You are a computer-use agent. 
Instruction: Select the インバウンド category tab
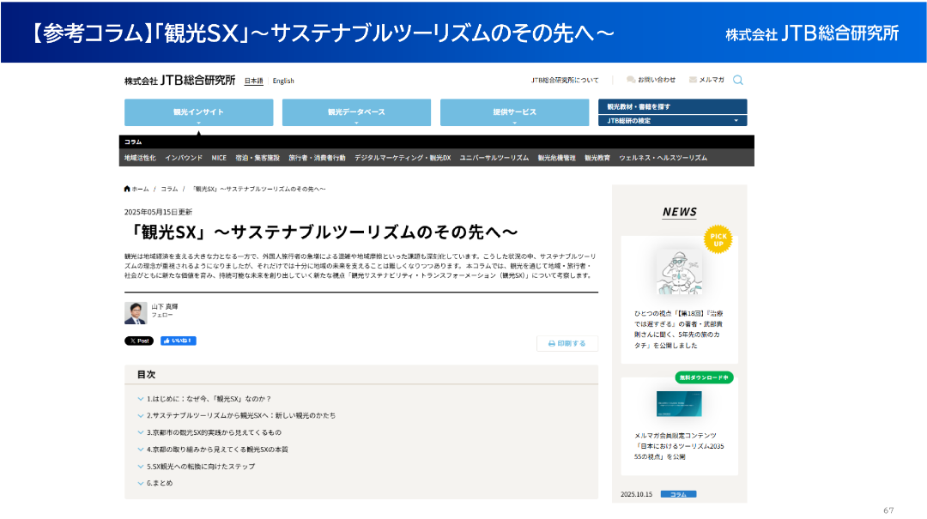(x=184, y=158)
